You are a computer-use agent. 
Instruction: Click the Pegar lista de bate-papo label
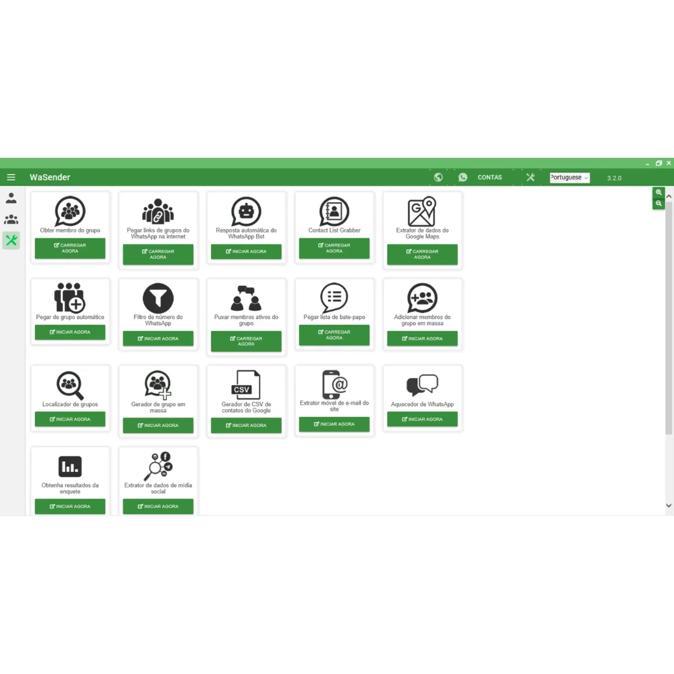334,317
